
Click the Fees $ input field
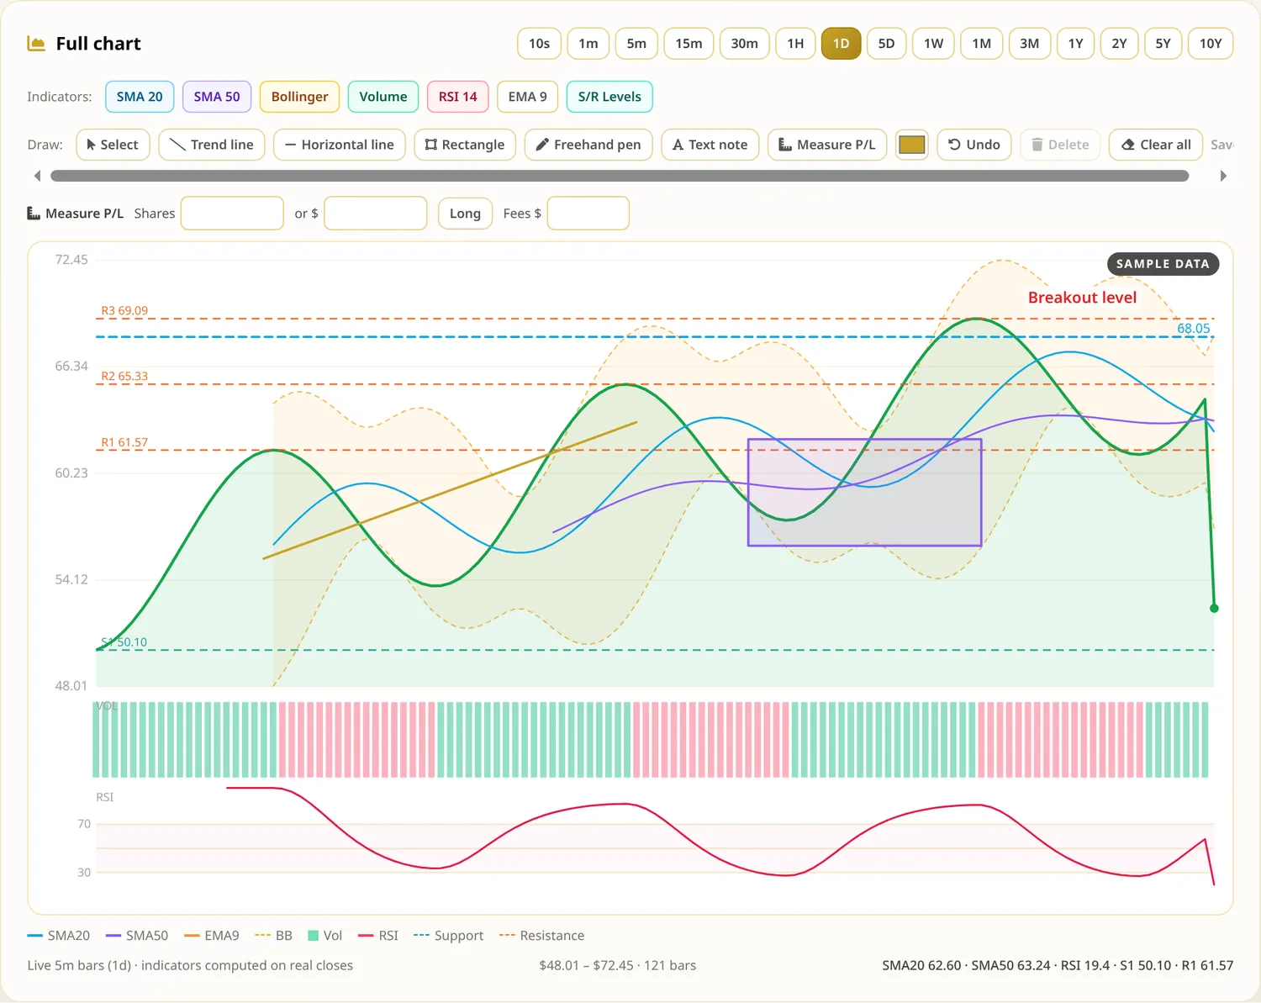point(588,214)
